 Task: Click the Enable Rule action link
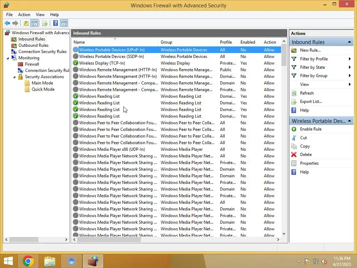click(x=311, y=129)
